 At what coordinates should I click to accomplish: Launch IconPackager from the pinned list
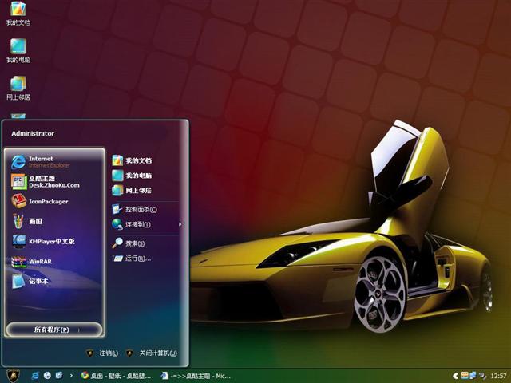coord(48,201)
